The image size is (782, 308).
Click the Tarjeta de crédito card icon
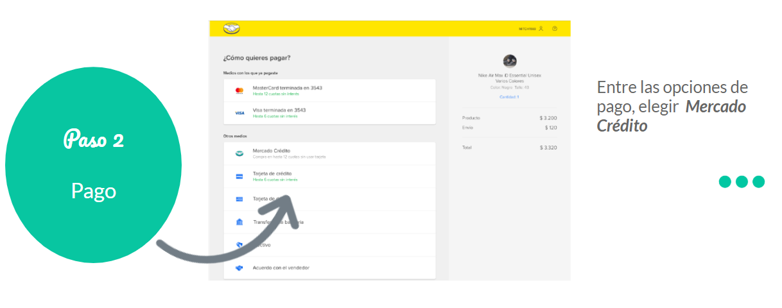pos(239,176)
